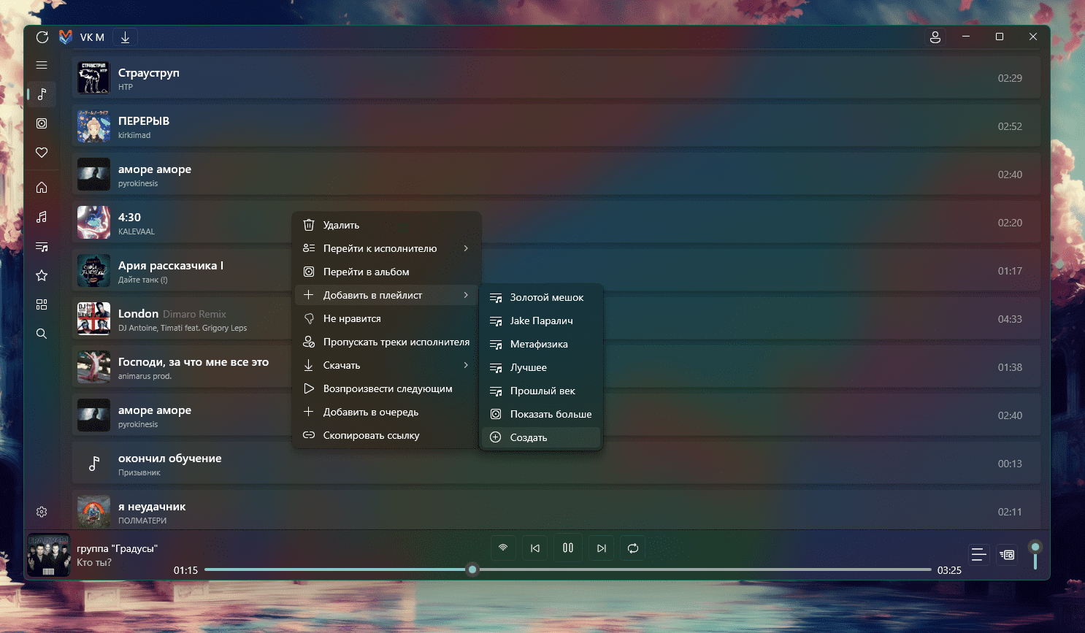Open the albums disc sidebar icon

[42, 123]
